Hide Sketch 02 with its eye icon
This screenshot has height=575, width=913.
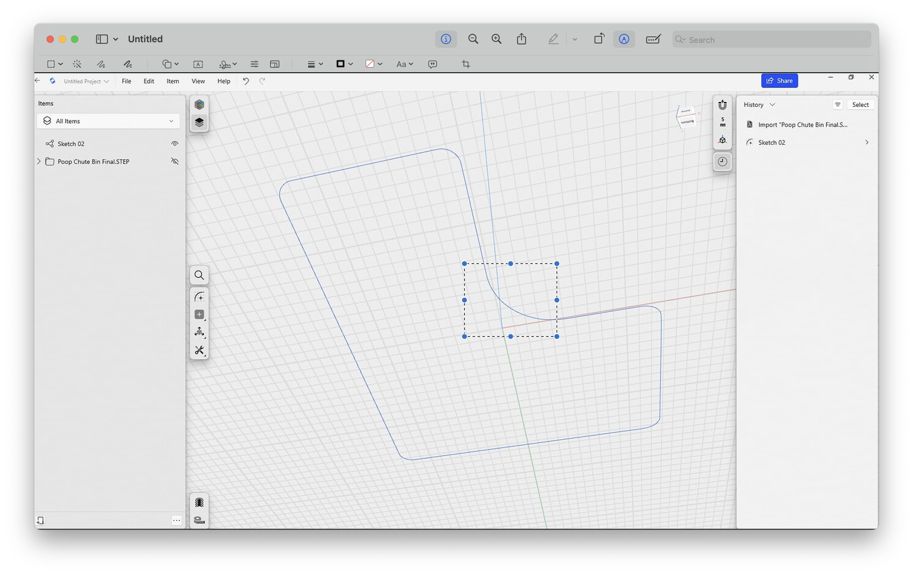click(174, 144)
